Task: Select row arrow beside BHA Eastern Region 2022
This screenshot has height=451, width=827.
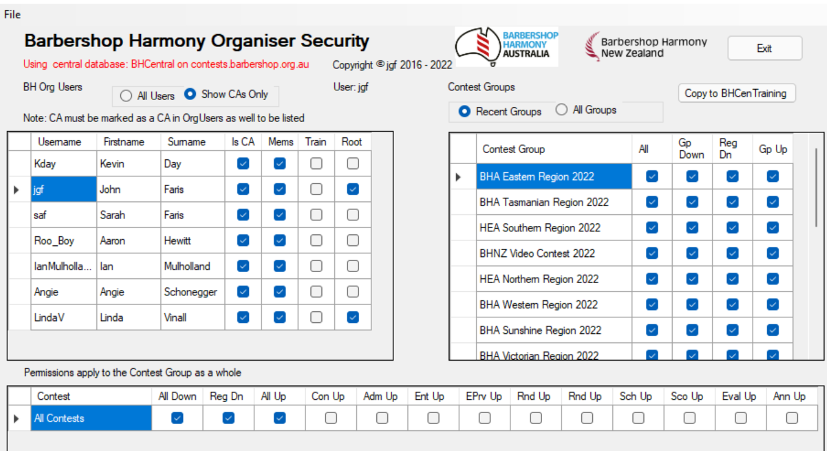Action: 459,177
